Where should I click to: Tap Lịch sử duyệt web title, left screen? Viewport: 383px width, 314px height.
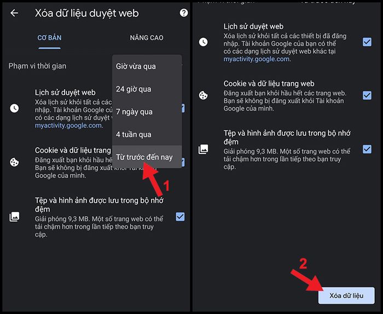click(65, 93)
